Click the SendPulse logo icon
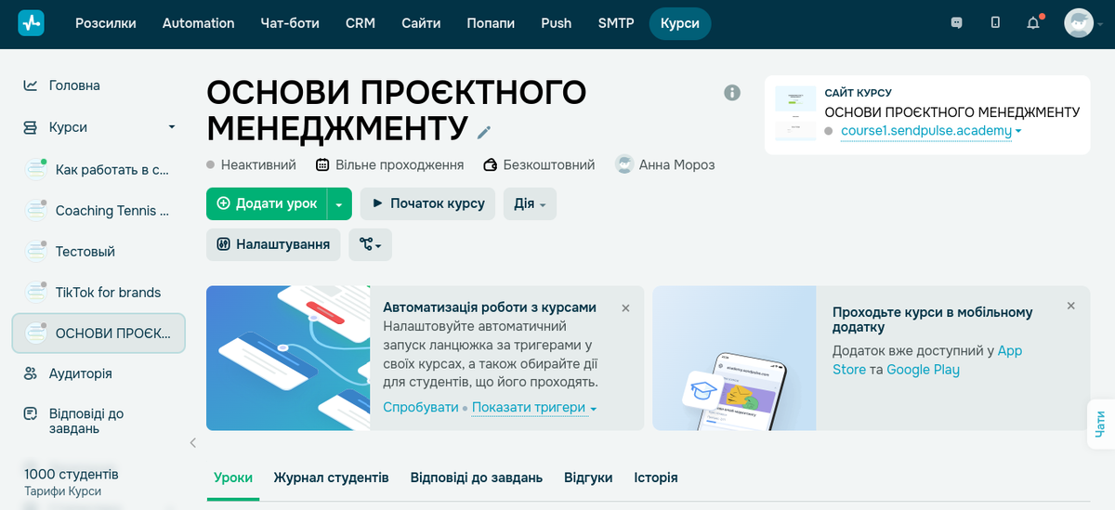This screenshot has height=510, width=1115. tap(31, 23)
